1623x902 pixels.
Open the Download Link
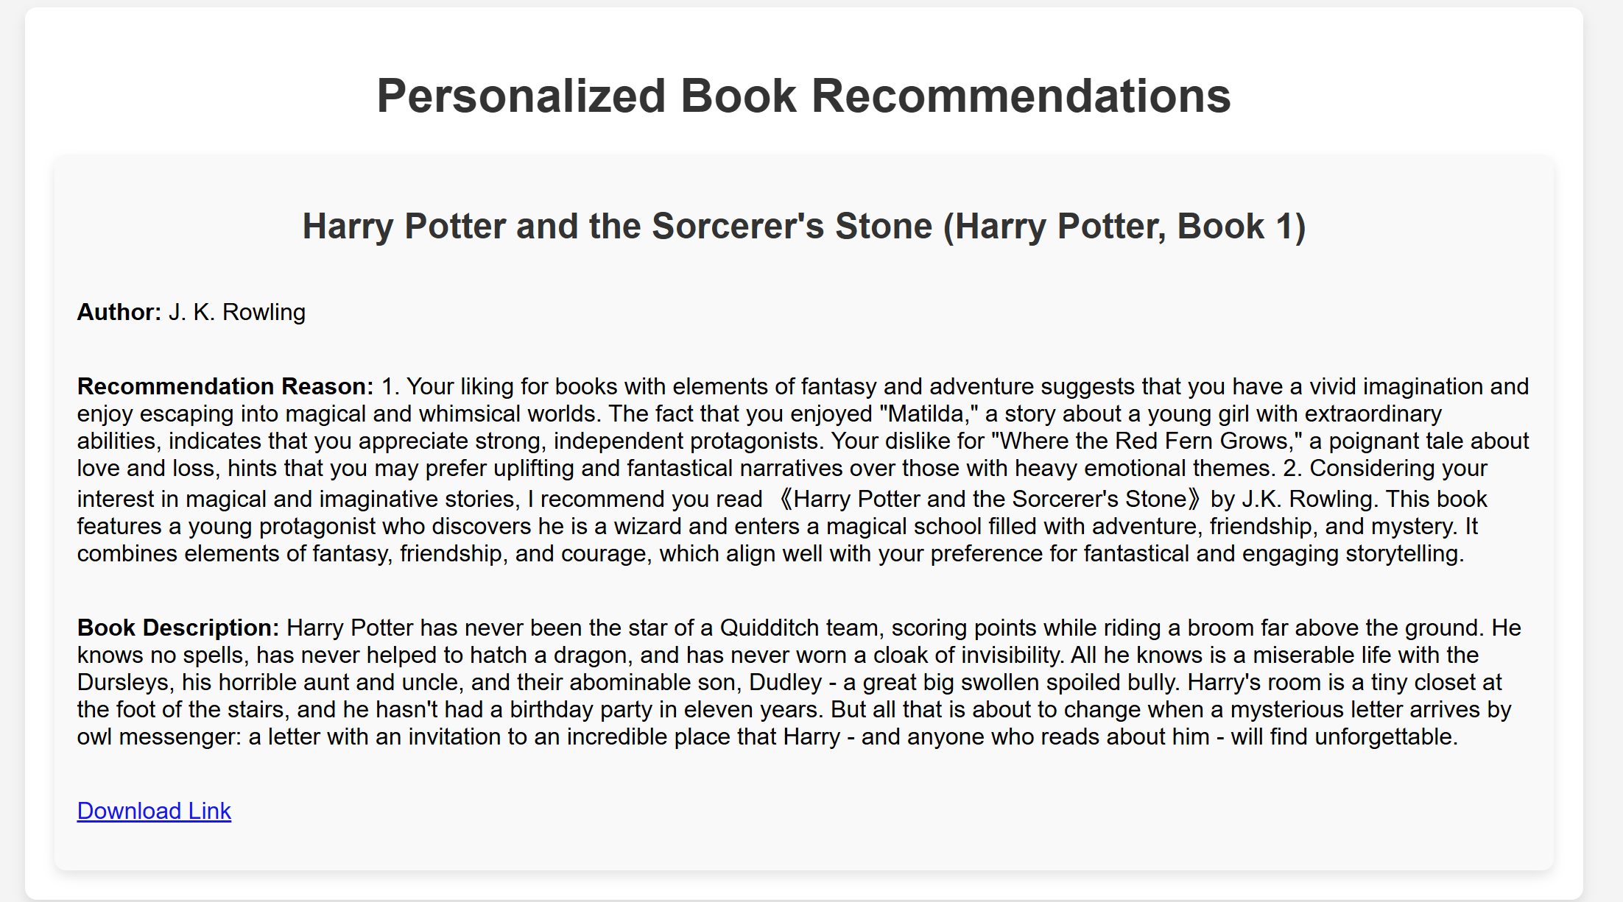click(154, 811)
